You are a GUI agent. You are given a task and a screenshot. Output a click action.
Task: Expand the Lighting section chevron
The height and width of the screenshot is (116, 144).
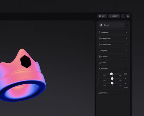126,51
